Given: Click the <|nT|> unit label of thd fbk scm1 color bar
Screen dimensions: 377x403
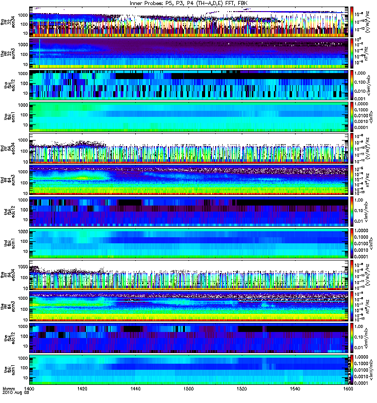Looking at the screenshot, I should [x=370, y=243].
